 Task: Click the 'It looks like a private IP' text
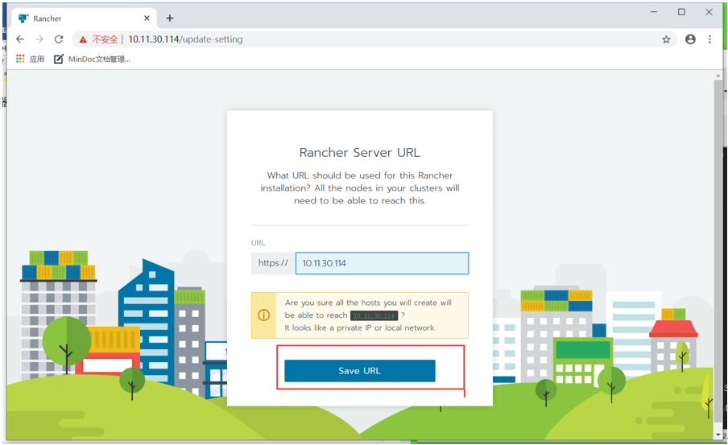click(360, 328)
